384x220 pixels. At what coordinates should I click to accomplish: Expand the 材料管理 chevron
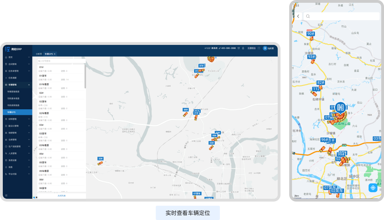[x=29, y=119]
